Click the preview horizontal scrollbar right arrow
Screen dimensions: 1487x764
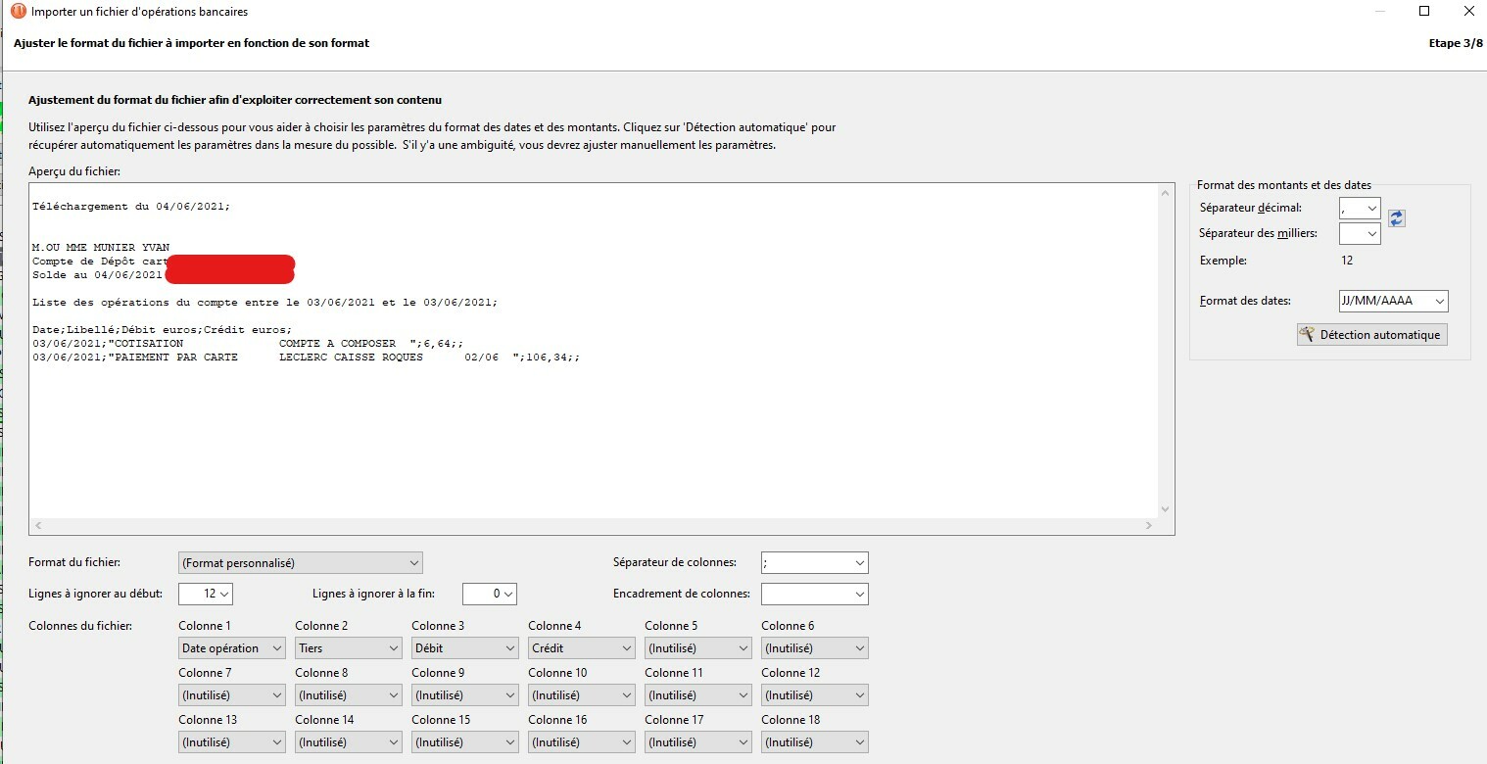(x=1148, y=526)
